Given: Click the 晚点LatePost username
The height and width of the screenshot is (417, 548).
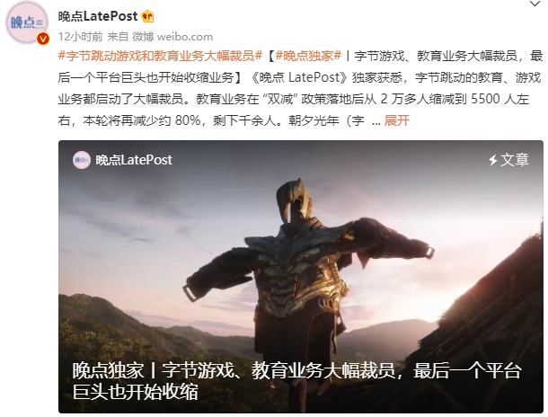Looking at the screenshot, I should click(98, 16).
